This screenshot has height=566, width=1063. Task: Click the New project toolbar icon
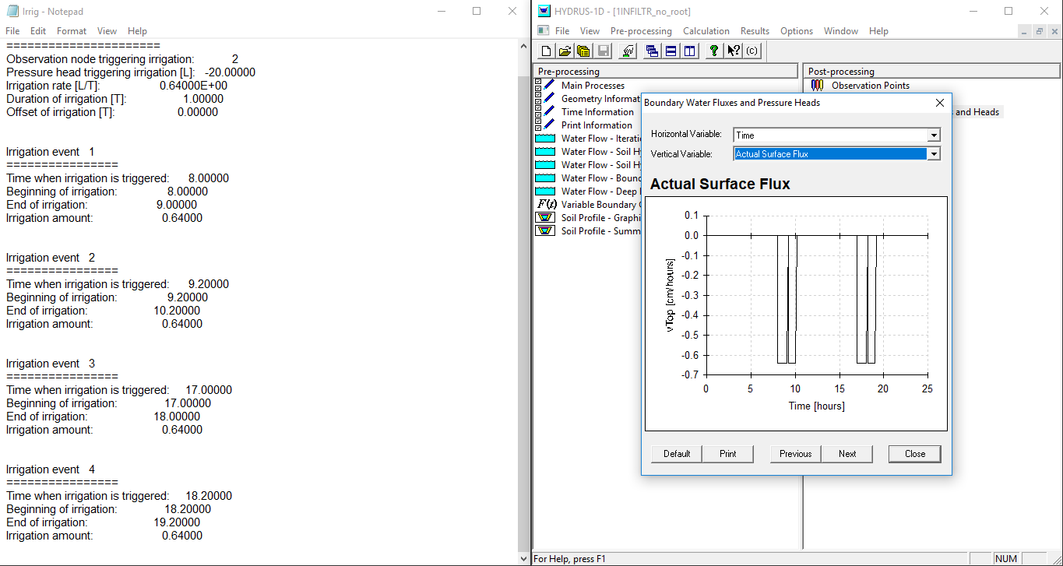coord(546,51)
